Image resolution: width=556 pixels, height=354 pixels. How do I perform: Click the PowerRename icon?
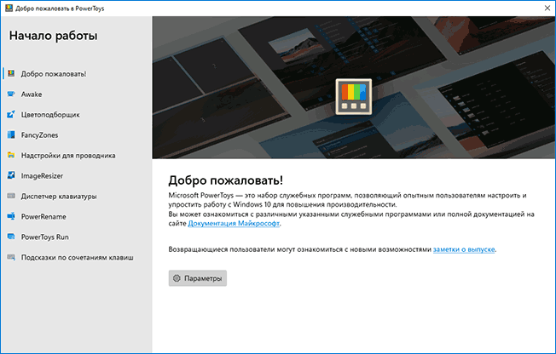tap(11, 216)
